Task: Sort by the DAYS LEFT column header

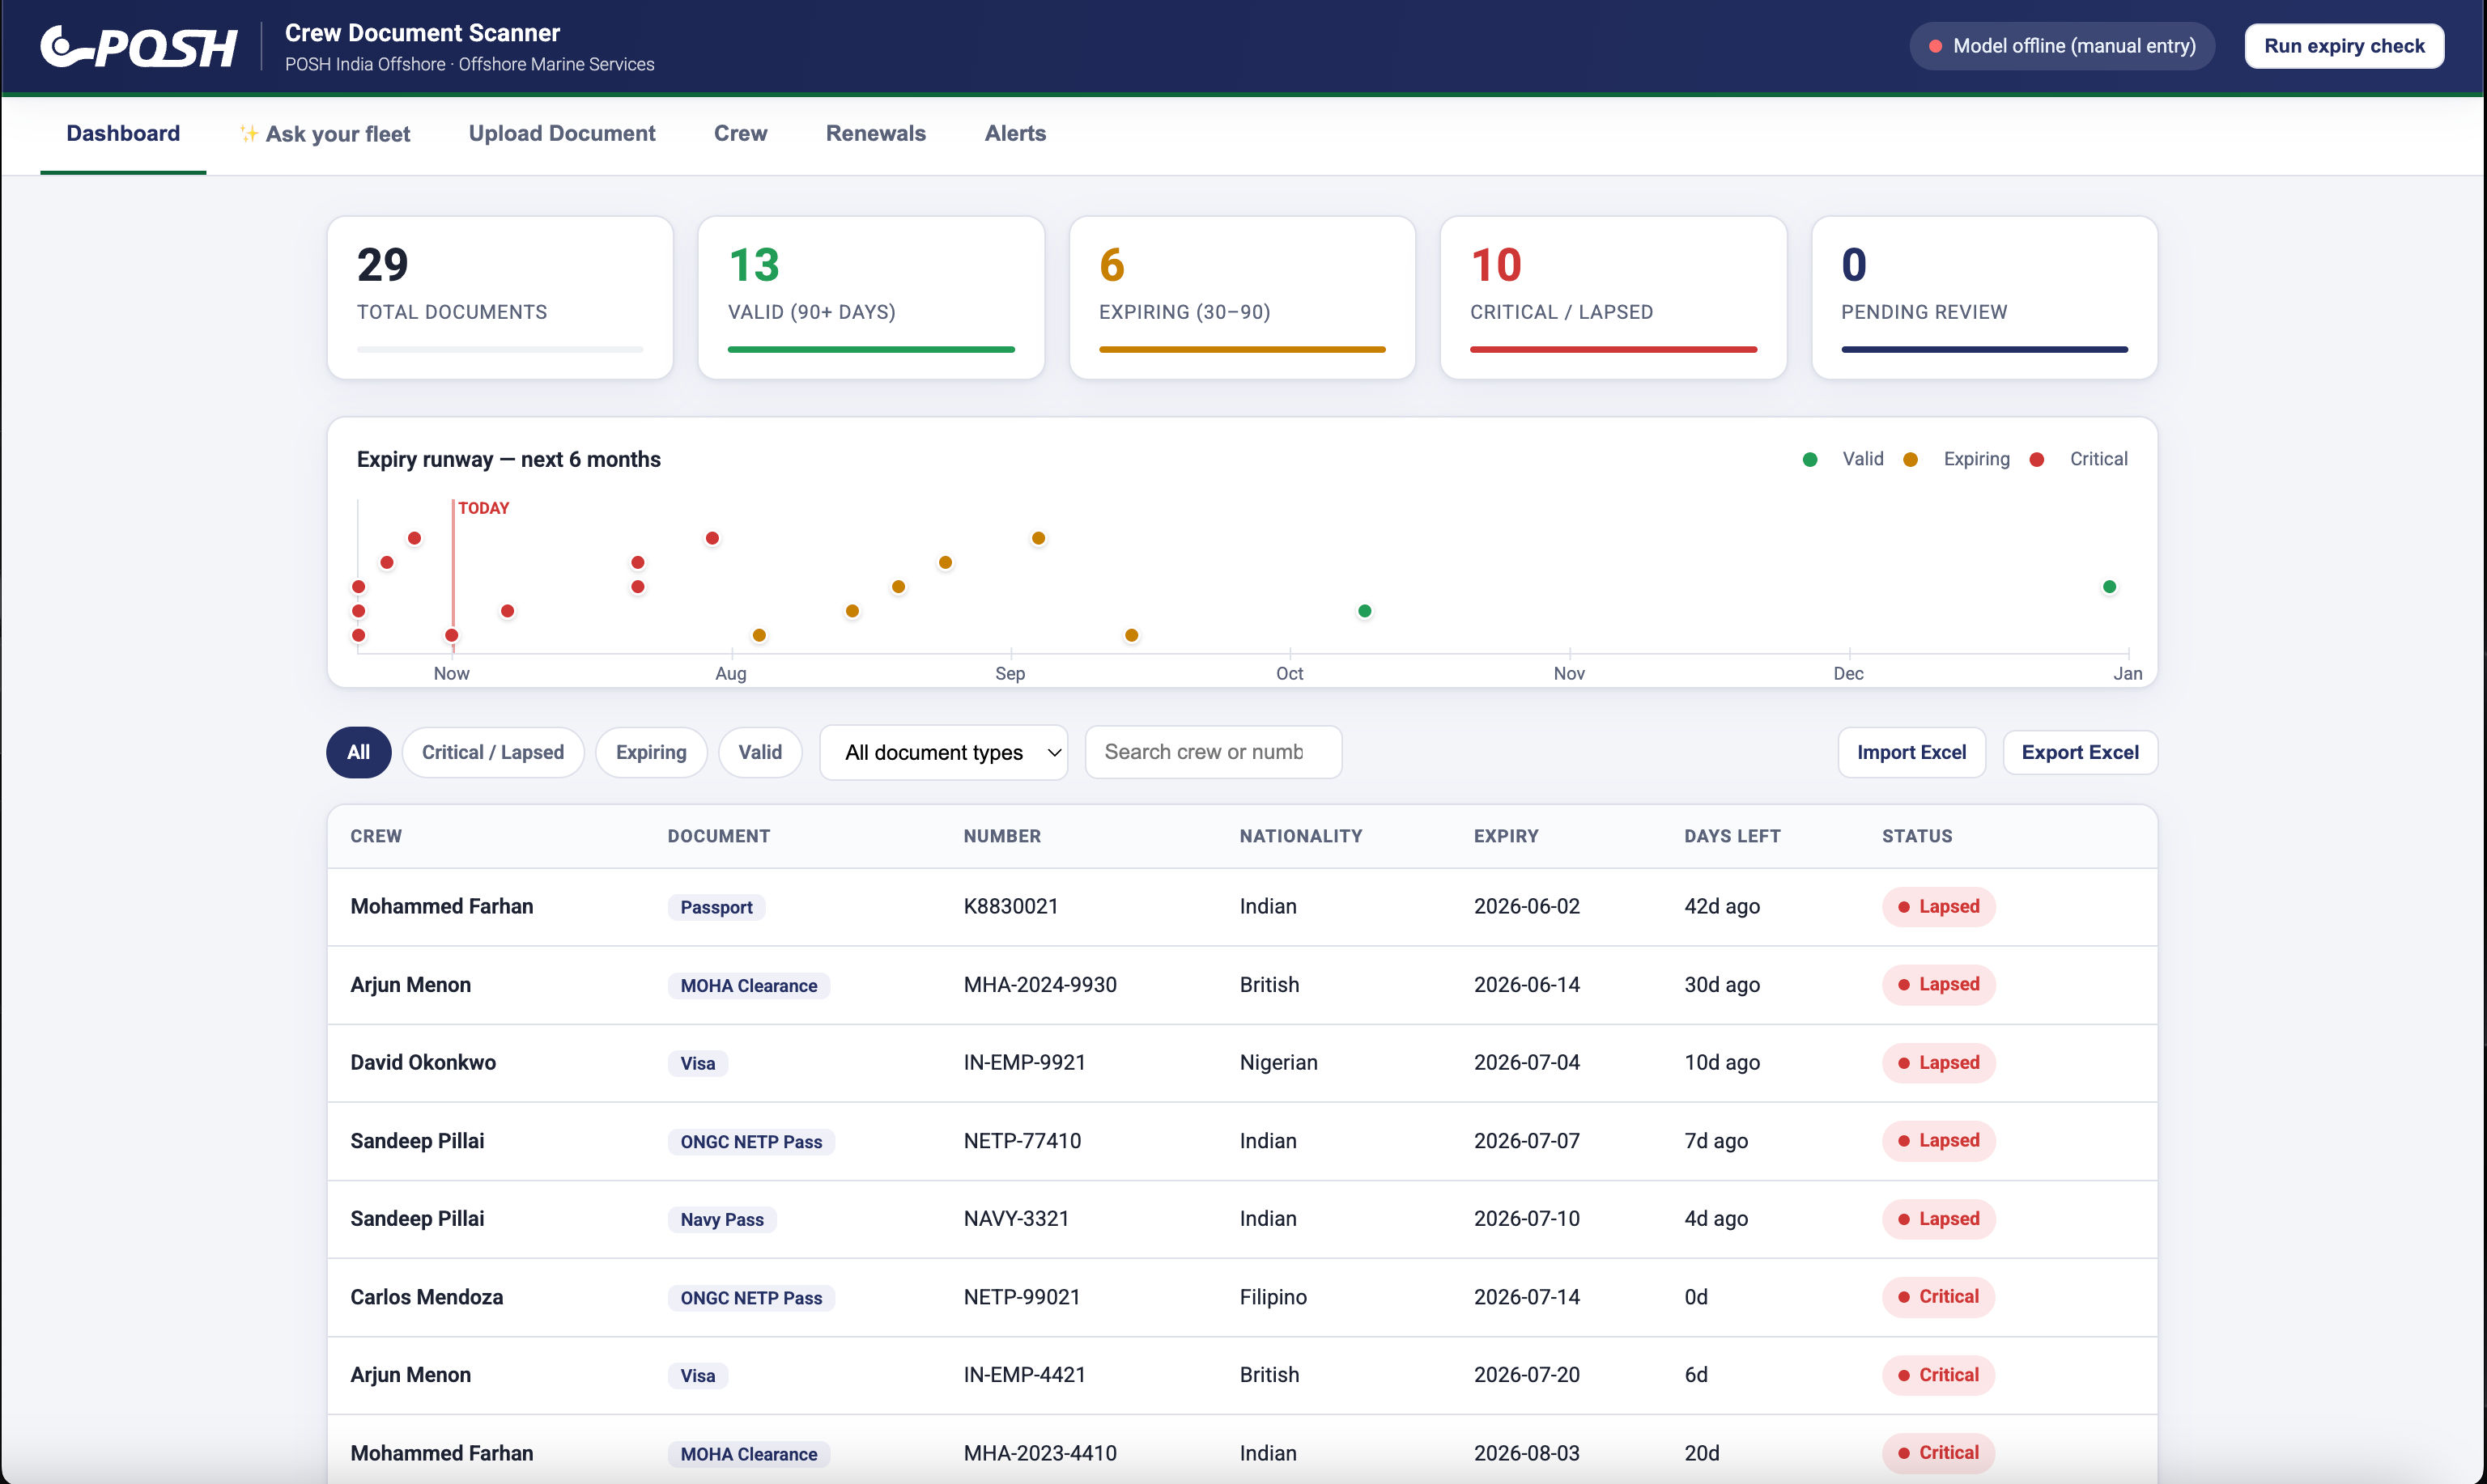Action: [x=1732, y=836]
